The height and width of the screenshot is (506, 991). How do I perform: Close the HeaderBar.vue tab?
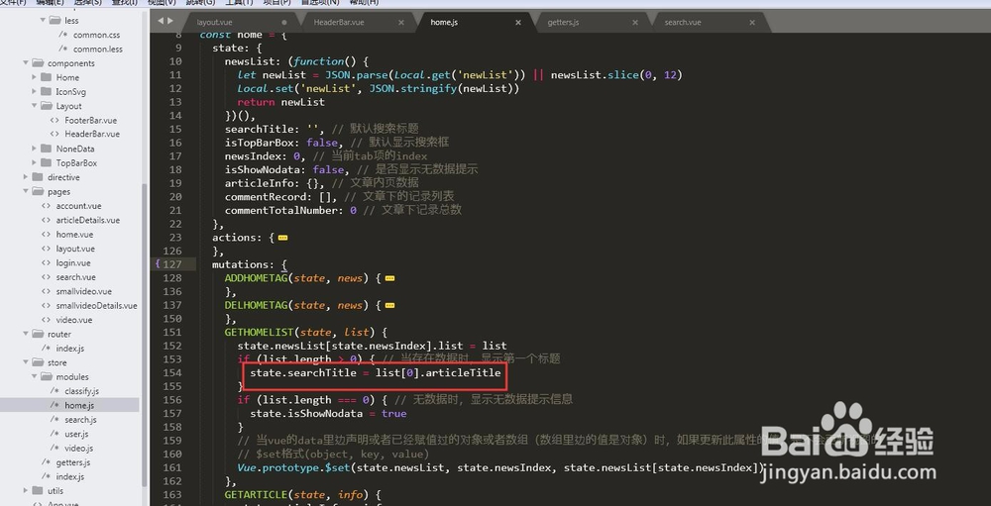click(x=400, y=22)
